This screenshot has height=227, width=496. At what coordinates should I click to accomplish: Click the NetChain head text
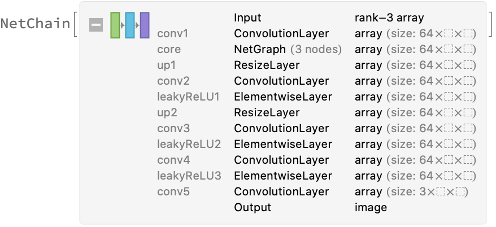pos(35,25)
